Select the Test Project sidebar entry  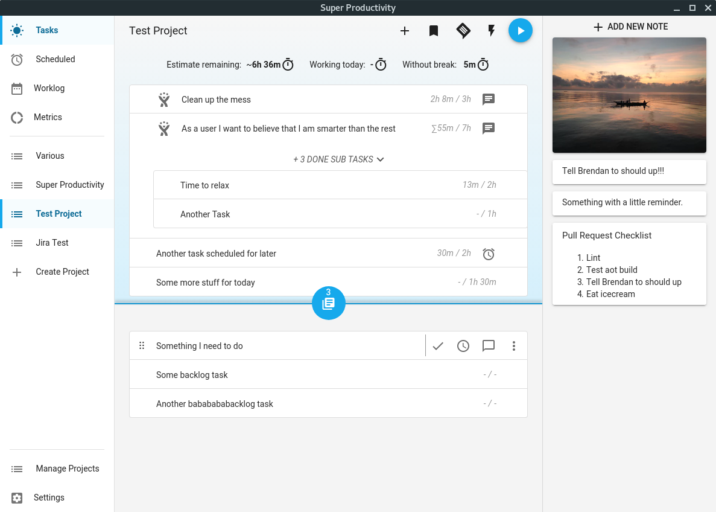coord(57,214)
